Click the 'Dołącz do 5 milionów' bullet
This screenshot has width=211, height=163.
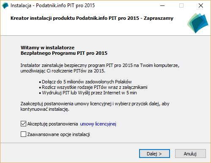pos(85,82)
